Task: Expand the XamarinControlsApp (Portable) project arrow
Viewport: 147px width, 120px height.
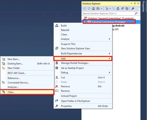Action: pyautogui.click(x=84, y=22)
